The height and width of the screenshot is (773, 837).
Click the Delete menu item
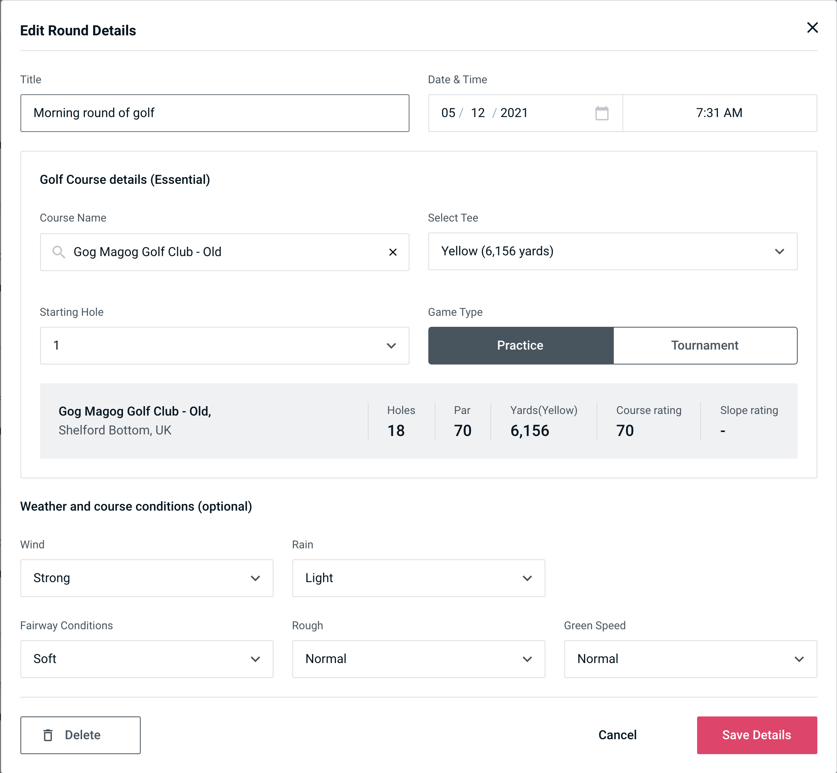tap(80, 735)
